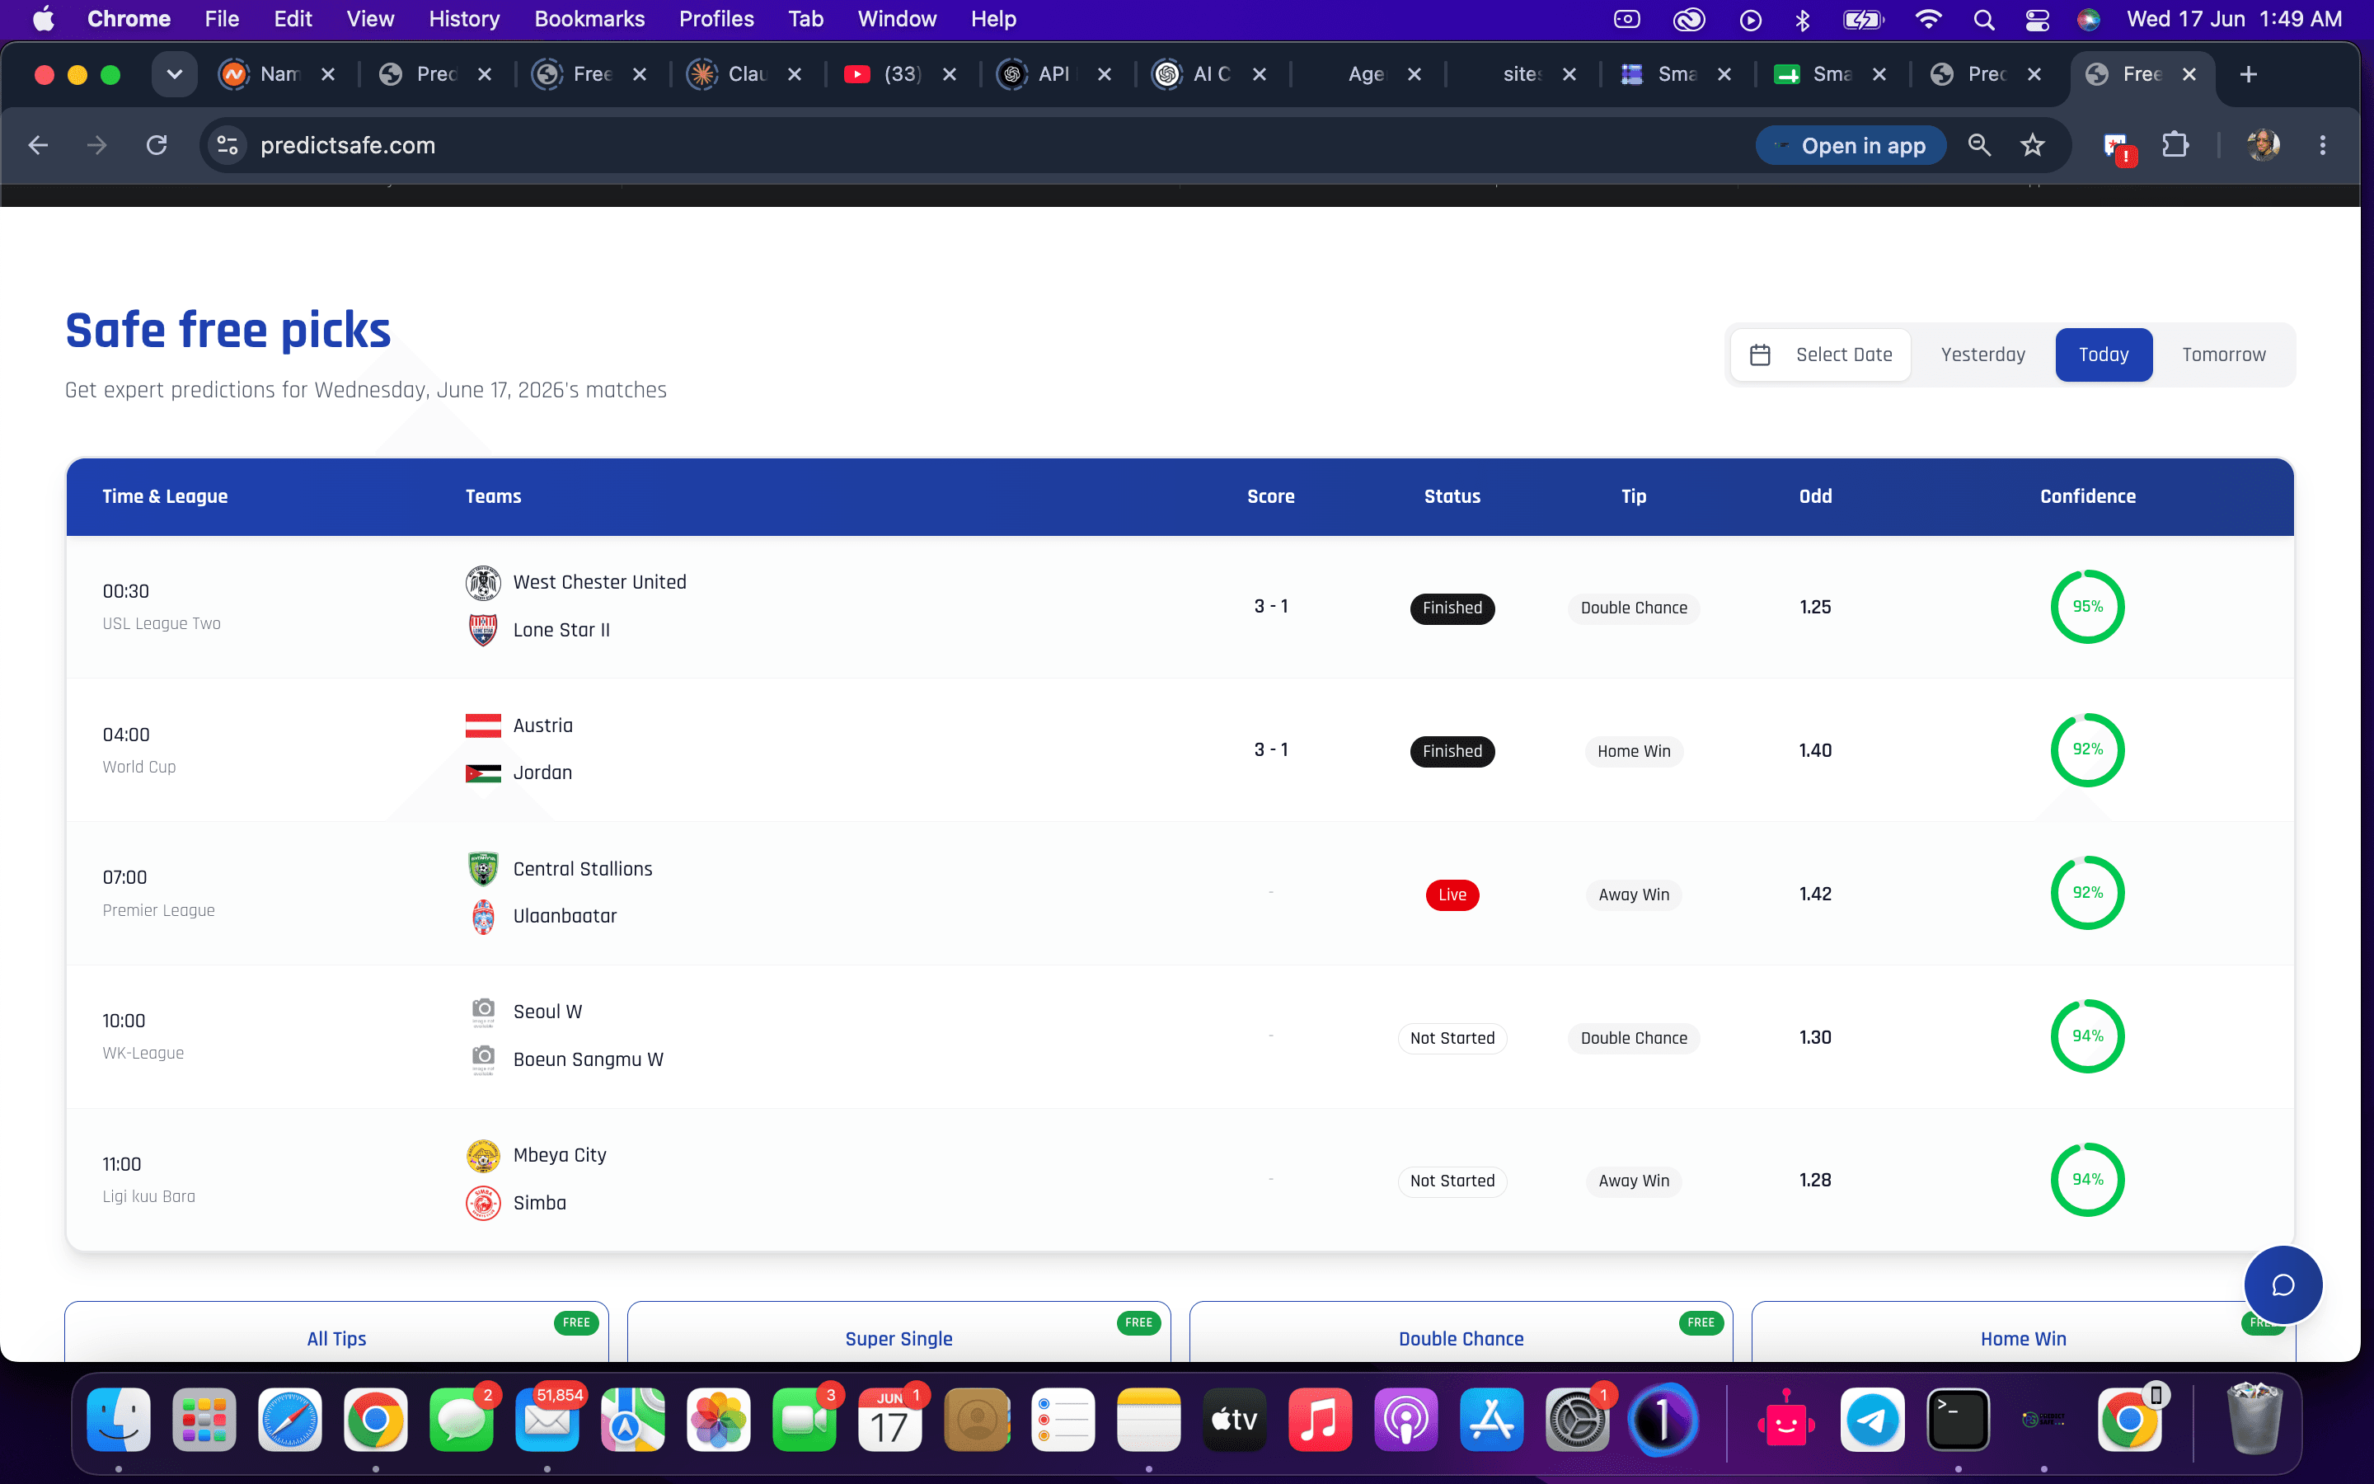The image size is (2374, 1484).
Task: Open the Chrome three-dot menu
Action: click(x=2322, y=145)
